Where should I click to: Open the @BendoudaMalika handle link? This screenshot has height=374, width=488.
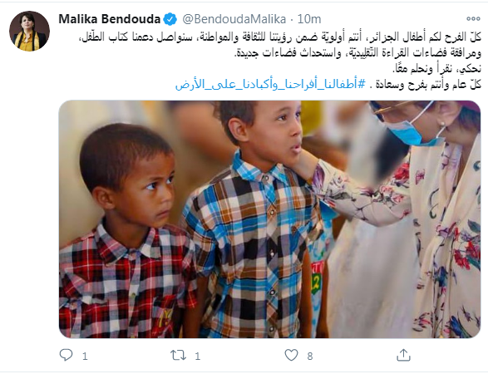[x=234, y=19]
